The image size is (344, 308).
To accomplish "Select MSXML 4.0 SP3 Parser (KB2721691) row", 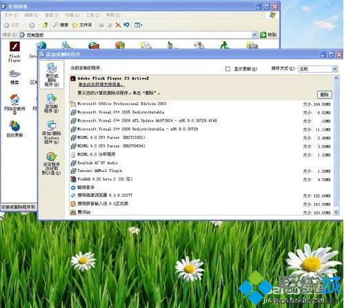I will [201, 137].
